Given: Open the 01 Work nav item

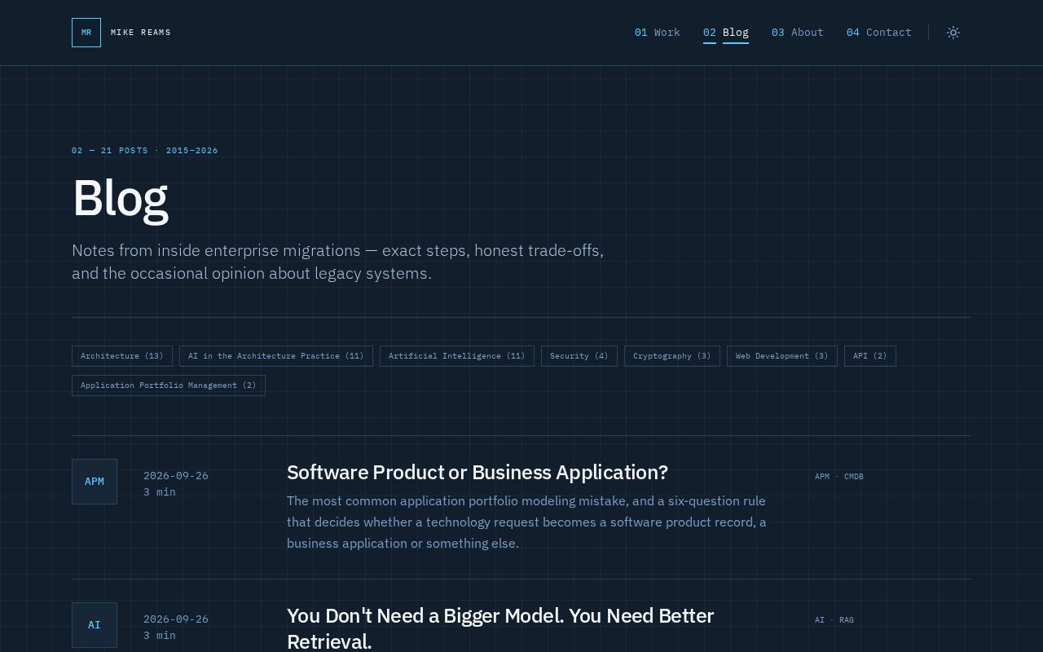Looking at the screenshot, I should pos(658,33).
